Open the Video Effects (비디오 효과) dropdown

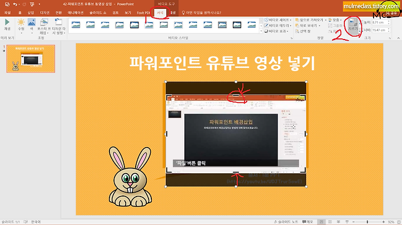tap(276, 31)
